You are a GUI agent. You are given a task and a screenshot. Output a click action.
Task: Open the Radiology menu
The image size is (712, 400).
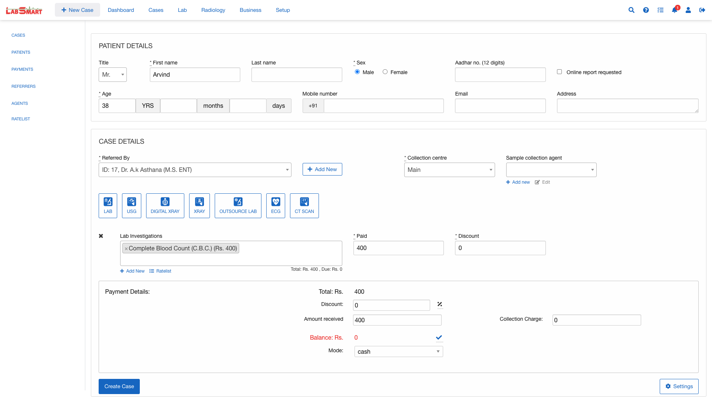tap(213, 10)
